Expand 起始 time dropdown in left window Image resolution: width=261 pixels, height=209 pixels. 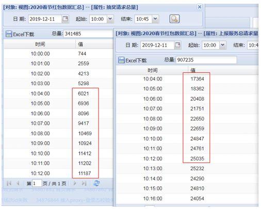(110, 19)
